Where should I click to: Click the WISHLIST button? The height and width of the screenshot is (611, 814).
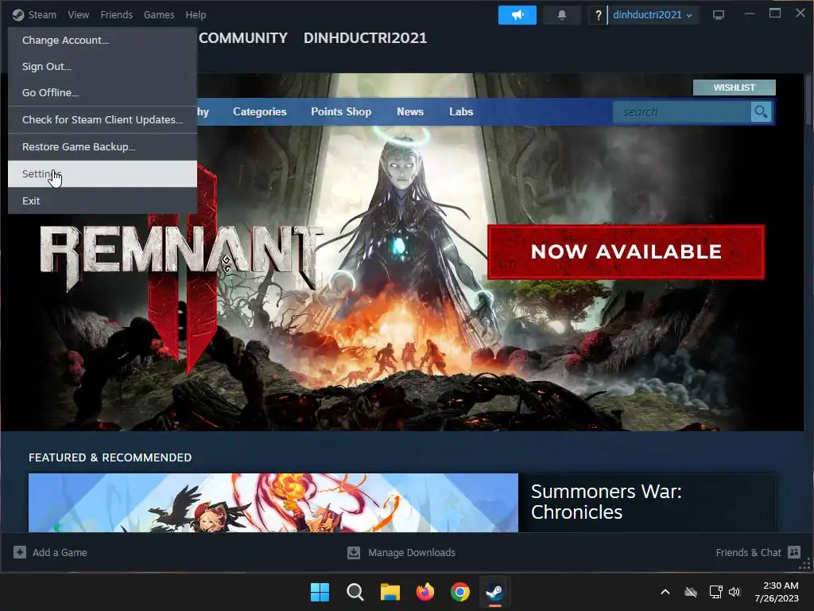734,88
